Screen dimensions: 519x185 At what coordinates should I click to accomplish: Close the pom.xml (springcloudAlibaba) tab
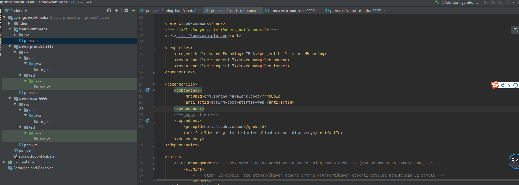click(x=200, y=10)
